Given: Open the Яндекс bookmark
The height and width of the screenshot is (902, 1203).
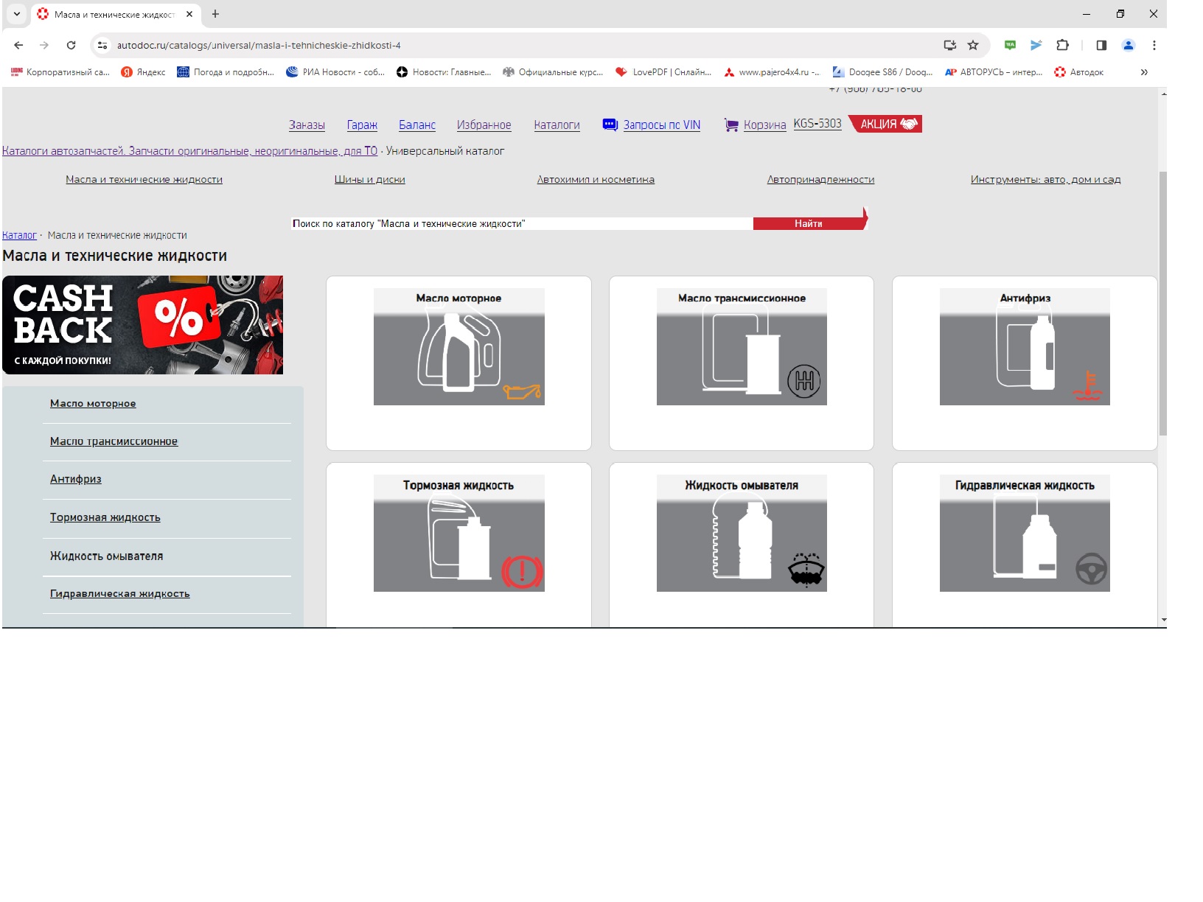Looking at the screenshot, I should 143,72.
